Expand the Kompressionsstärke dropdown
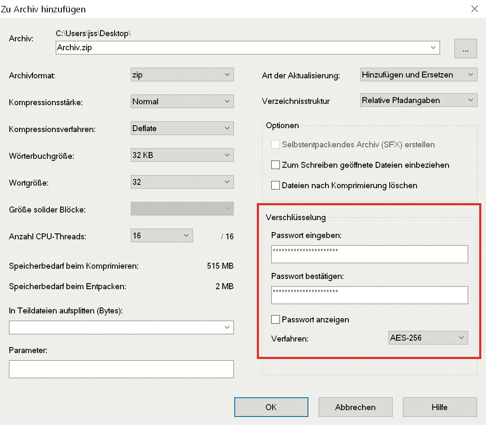Screen dimensions: 486x425 click(182, 102)
